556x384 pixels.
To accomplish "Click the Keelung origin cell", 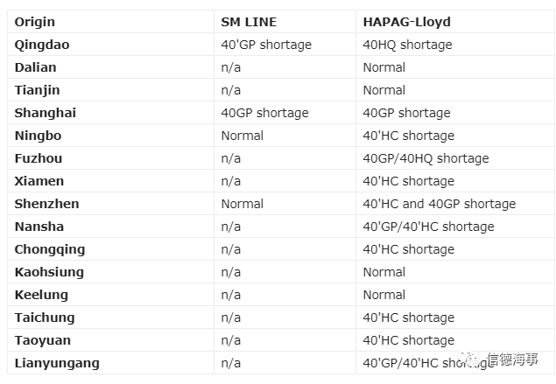I will pyautogui.click(x=110, y=295).
